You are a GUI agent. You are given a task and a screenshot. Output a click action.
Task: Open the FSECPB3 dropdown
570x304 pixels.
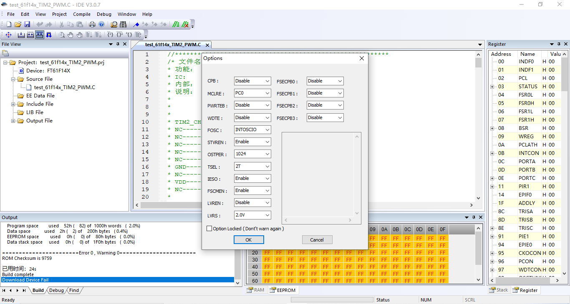(x=325, y=117)
